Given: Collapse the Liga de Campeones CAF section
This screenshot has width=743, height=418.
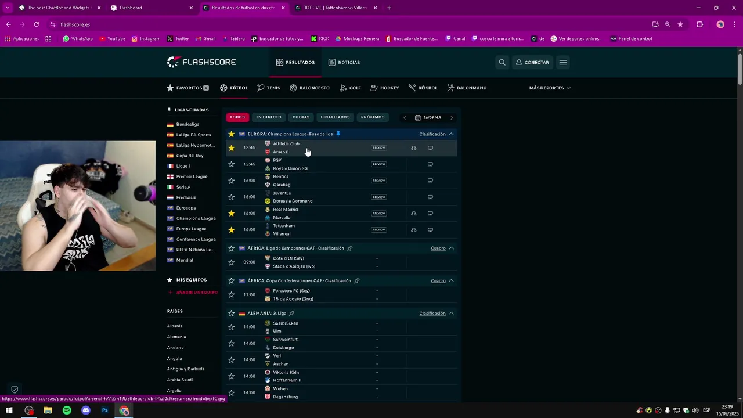Looking at the screenshot, I should [451, 248].
